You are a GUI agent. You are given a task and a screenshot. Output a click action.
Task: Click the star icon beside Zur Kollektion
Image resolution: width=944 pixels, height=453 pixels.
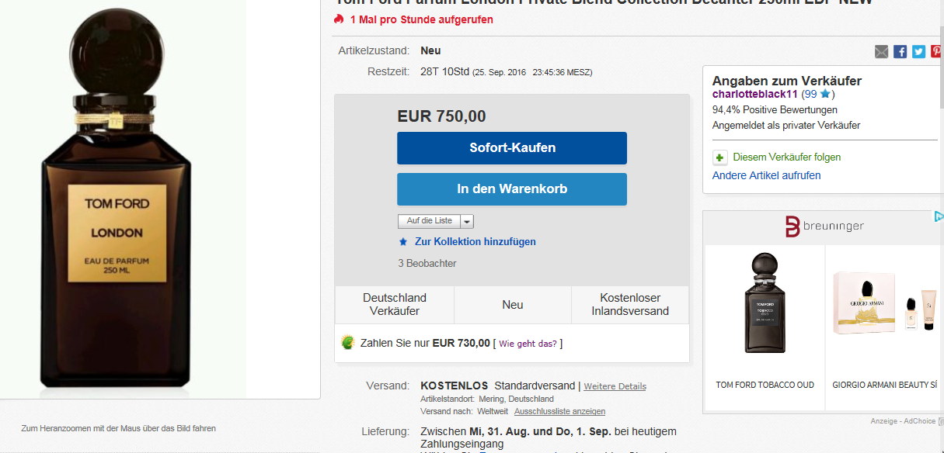coord(403,242)
